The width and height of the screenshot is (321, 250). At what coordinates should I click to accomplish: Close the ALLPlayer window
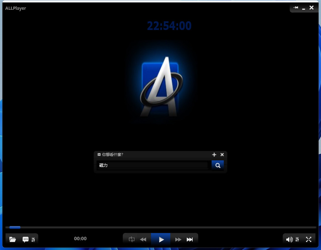(312, 8)
